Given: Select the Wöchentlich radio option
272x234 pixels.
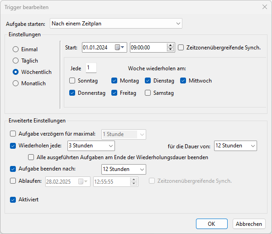Looking at the screenshot, I should click(x=15, y=72).
